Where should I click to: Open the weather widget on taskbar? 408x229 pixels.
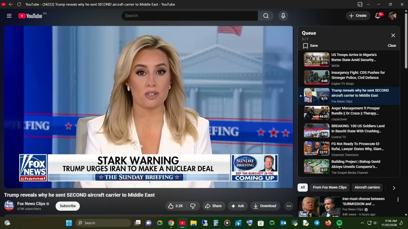[7, 223]
